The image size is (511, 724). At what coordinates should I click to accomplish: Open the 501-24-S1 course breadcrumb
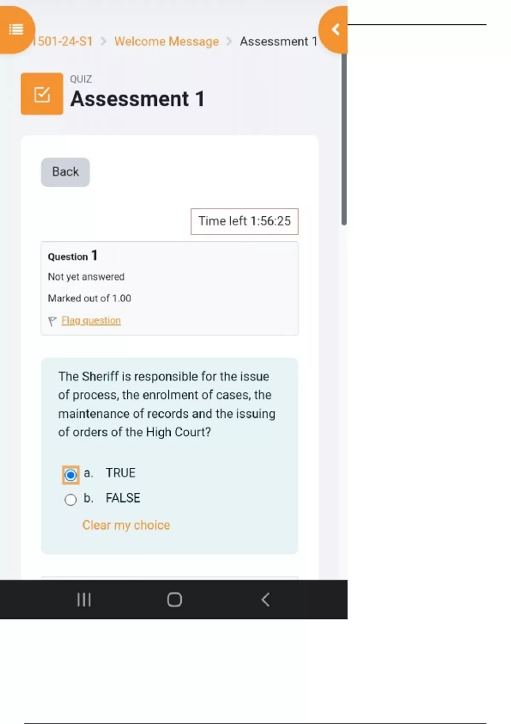(64, 41)
